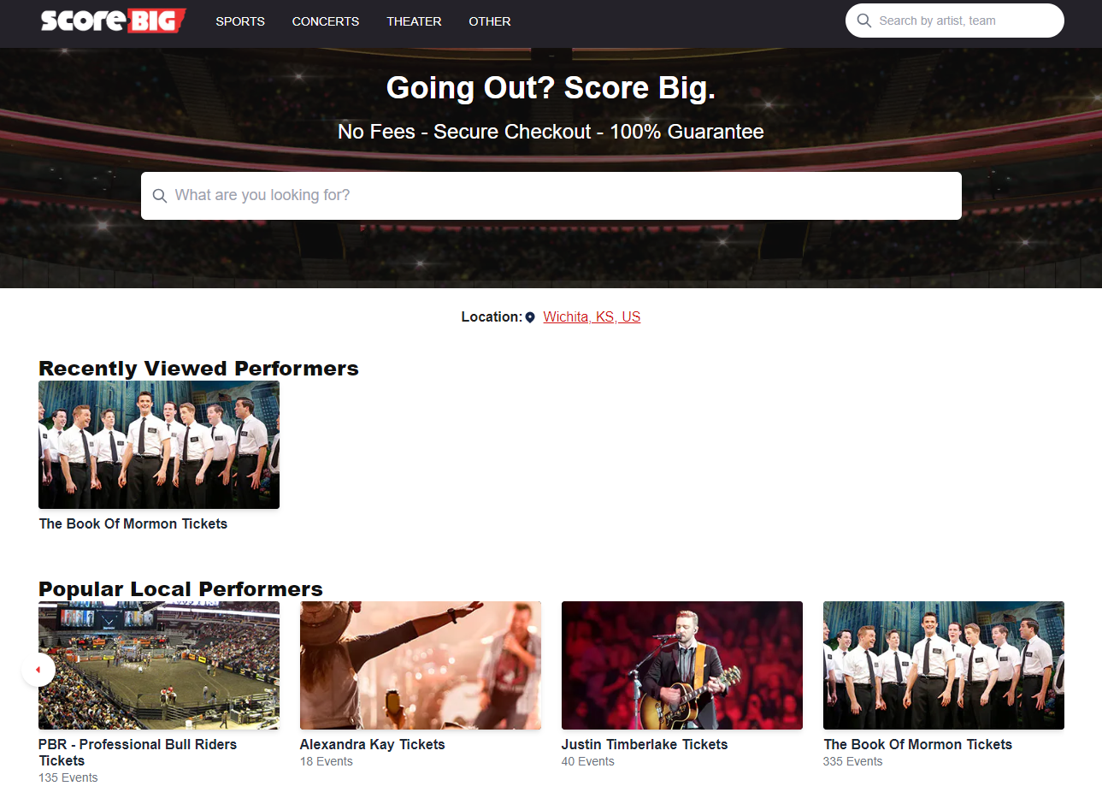
Task: Open the Theater menu
Action: coord(414,21)
